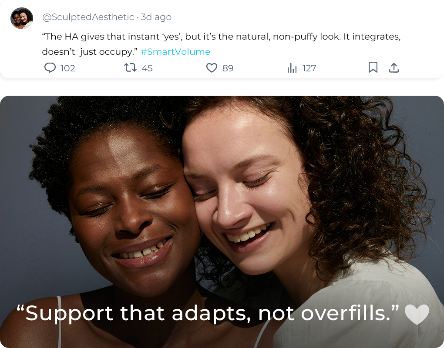Open the photo of two smiling women

click(x=222, y=222)
